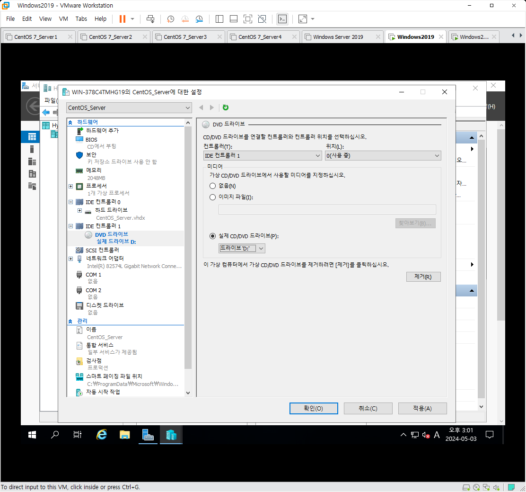Image resolution: width=526 pixels, height=492 pixels.
Task: Select 하드웨어 추가 (Add Hardware) item
Action: pos(102,131)
